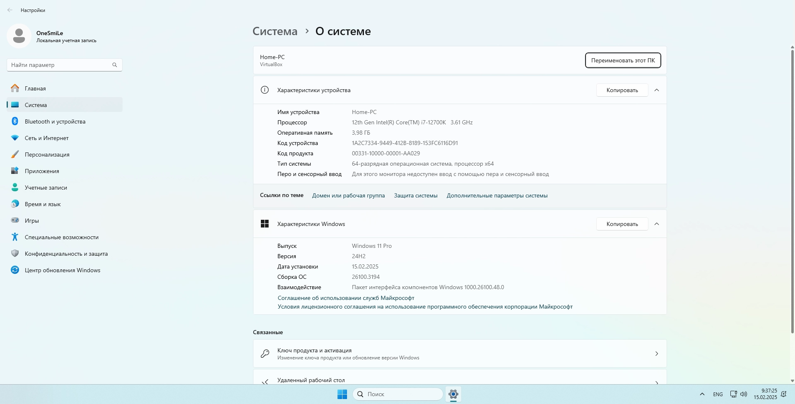The image size is (795, 404).
Task: Click the info icon beside Характеристики устройства
Action: pos(265,90)
